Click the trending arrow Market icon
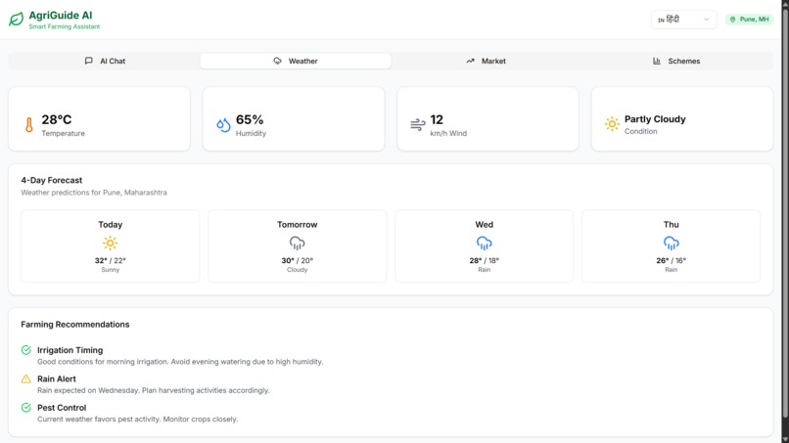The width and height of the screenshot is (789, 443). coord(470,61)
